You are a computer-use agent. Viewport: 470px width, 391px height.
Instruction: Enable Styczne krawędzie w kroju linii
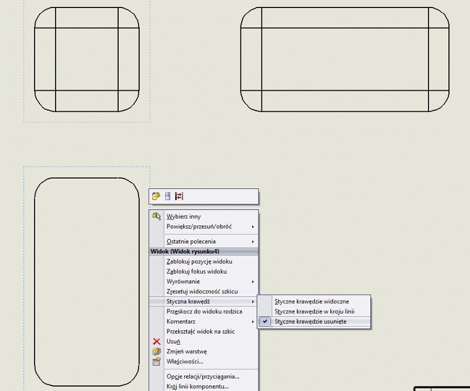[x=314, y=311]
